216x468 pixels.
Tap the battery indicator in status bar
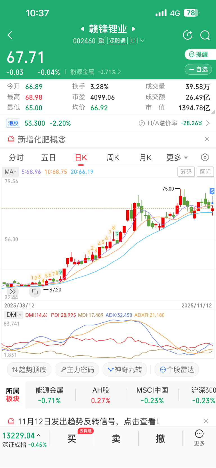click(191, 13)
